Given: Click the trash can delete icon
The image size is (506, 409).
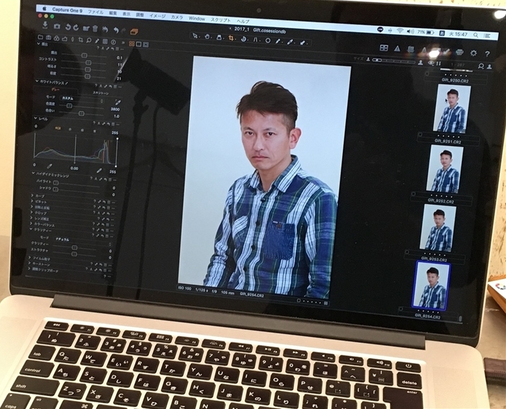Looking at the screenshot, I should click(95, 28).
